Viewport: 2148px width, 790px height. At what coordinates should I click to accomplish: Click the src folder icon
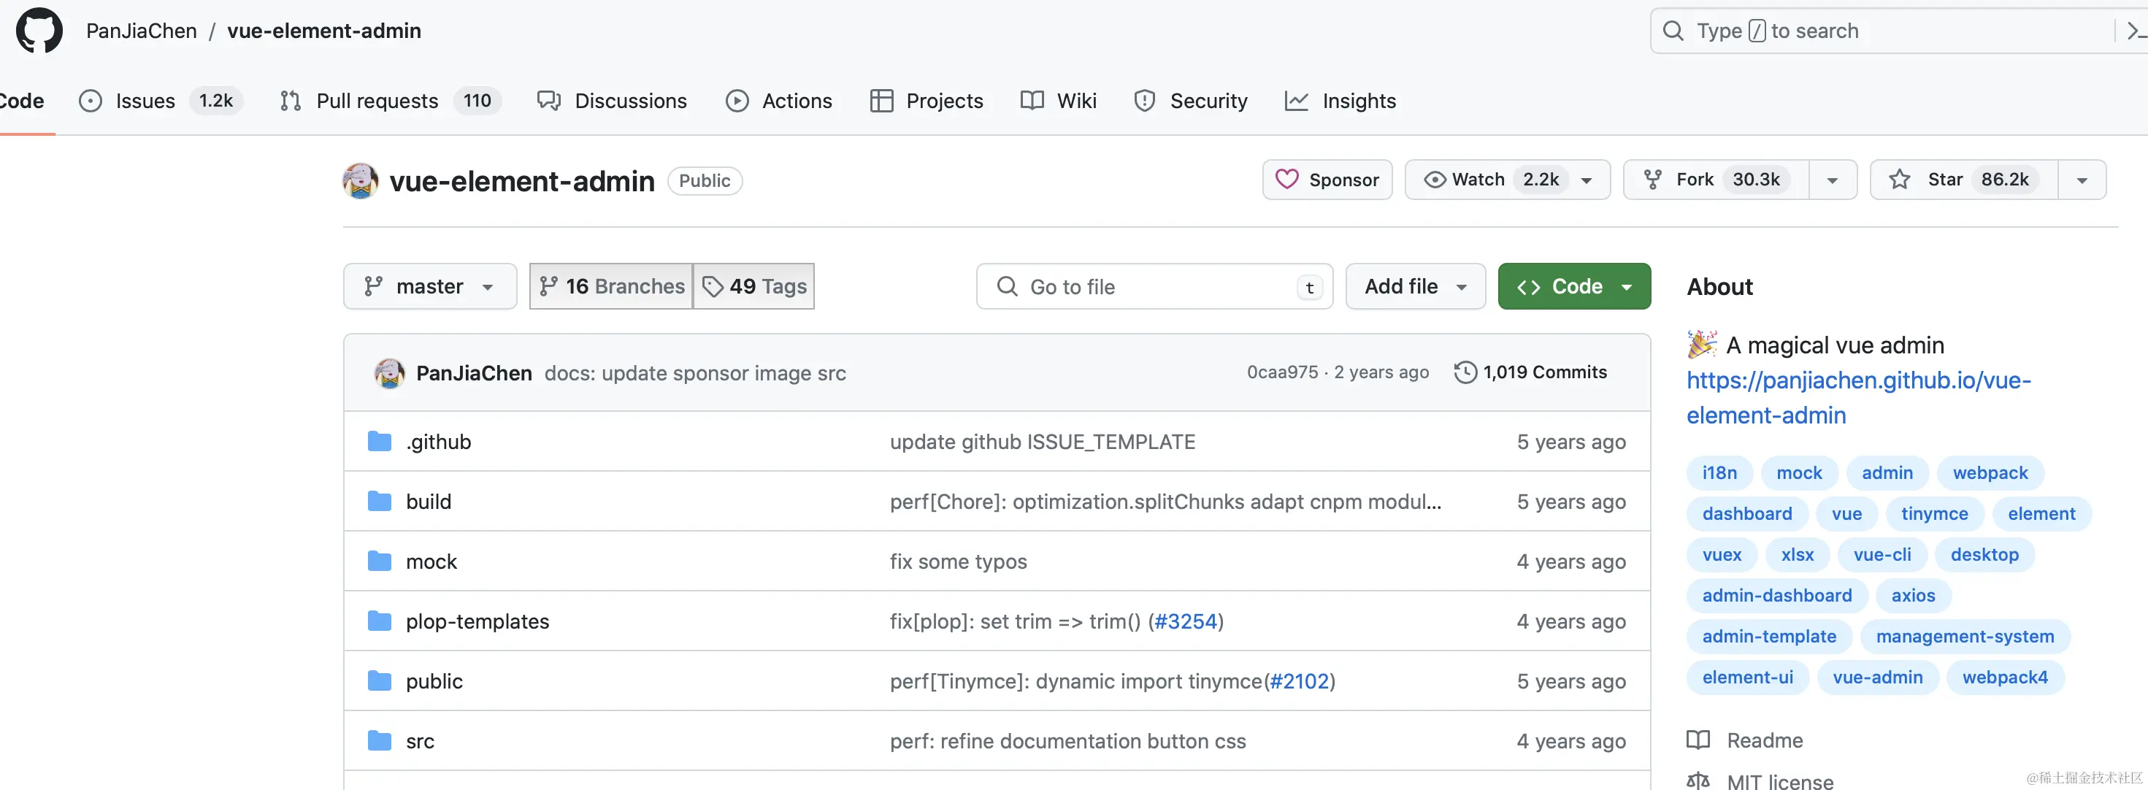tap(380, 741)
